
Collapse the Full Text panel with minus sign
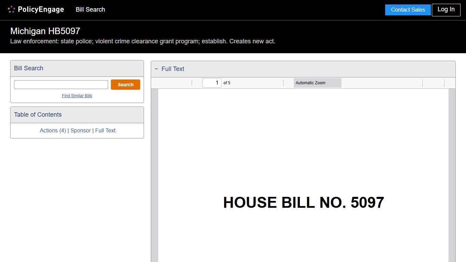(x=156, y=69)
